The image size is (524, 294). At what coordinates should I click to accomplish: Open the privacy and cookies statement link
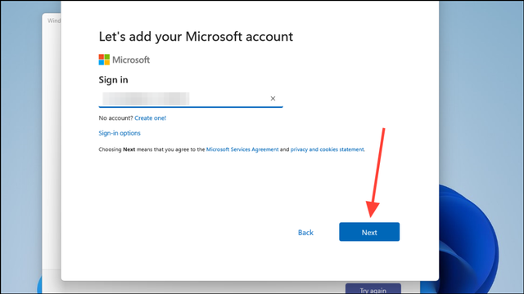[327, 149]
